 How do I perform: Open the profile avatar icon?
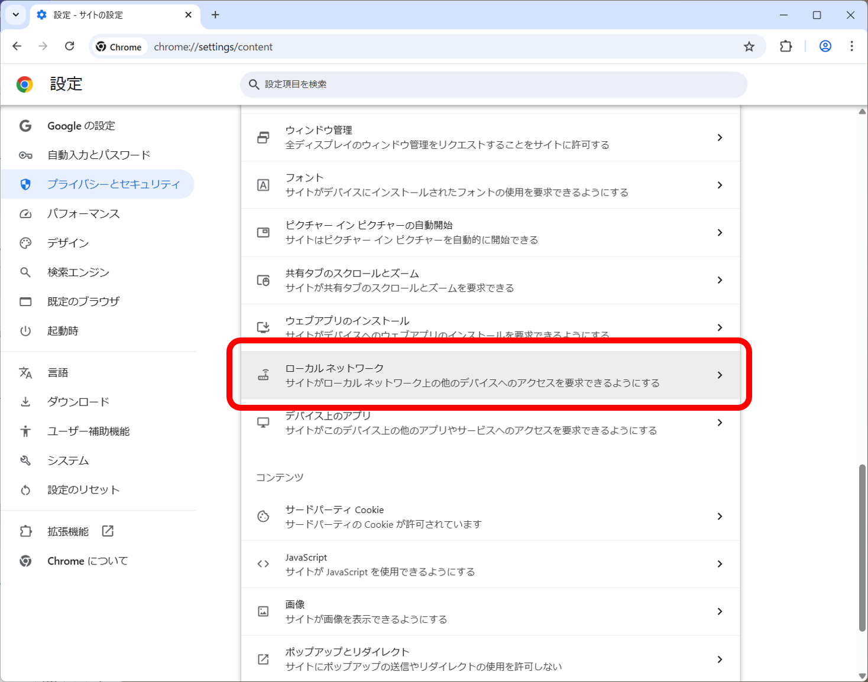pos(825,46)
